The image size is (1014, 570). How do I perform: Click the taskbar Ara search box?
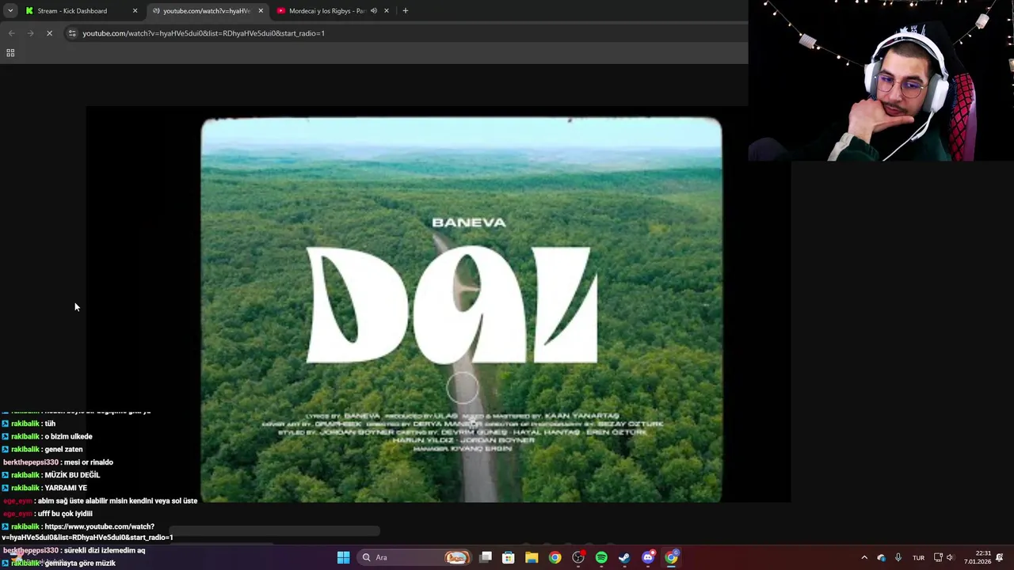tap(414, 557)
